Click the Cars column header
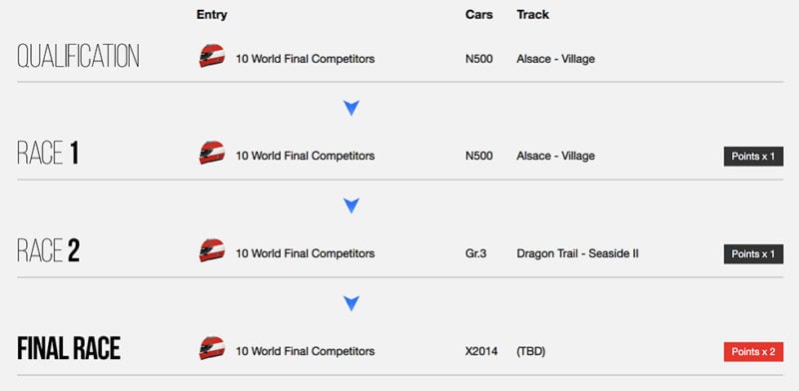Screen dimensions: 799x391 click(x=479, y=15)
